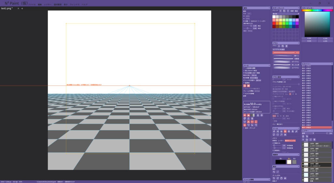Select the move tool in ツール panel
Viewport: 334px width, 183px height.
click(289, 131)
